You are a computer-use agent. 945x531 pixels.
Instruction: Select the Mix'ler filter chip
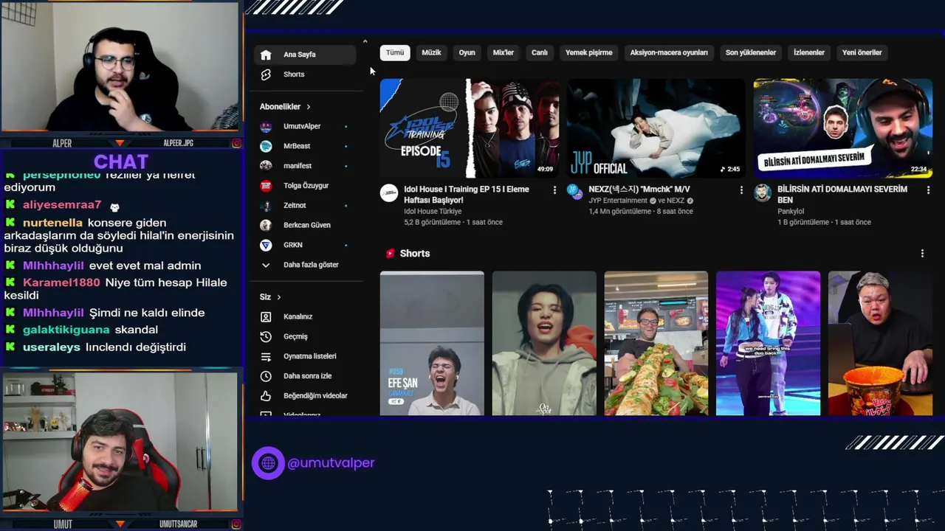[x=504, y=52]
